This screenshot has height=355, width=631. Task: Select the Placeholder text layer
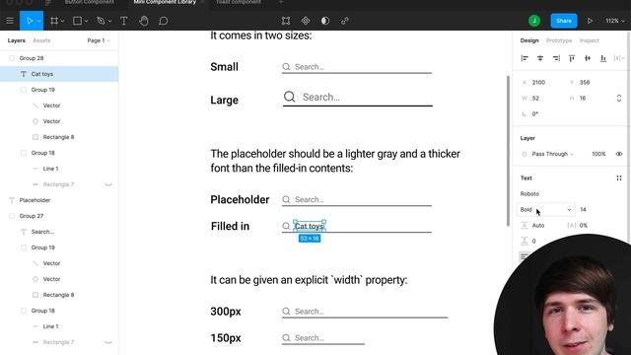(59, 200)
